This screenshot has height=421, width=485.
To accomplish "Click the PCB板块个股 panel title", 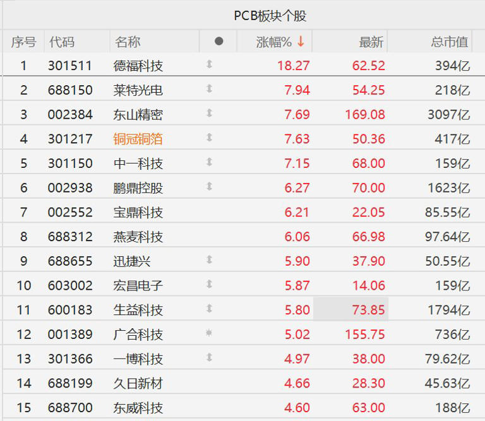I will (270, 16).
